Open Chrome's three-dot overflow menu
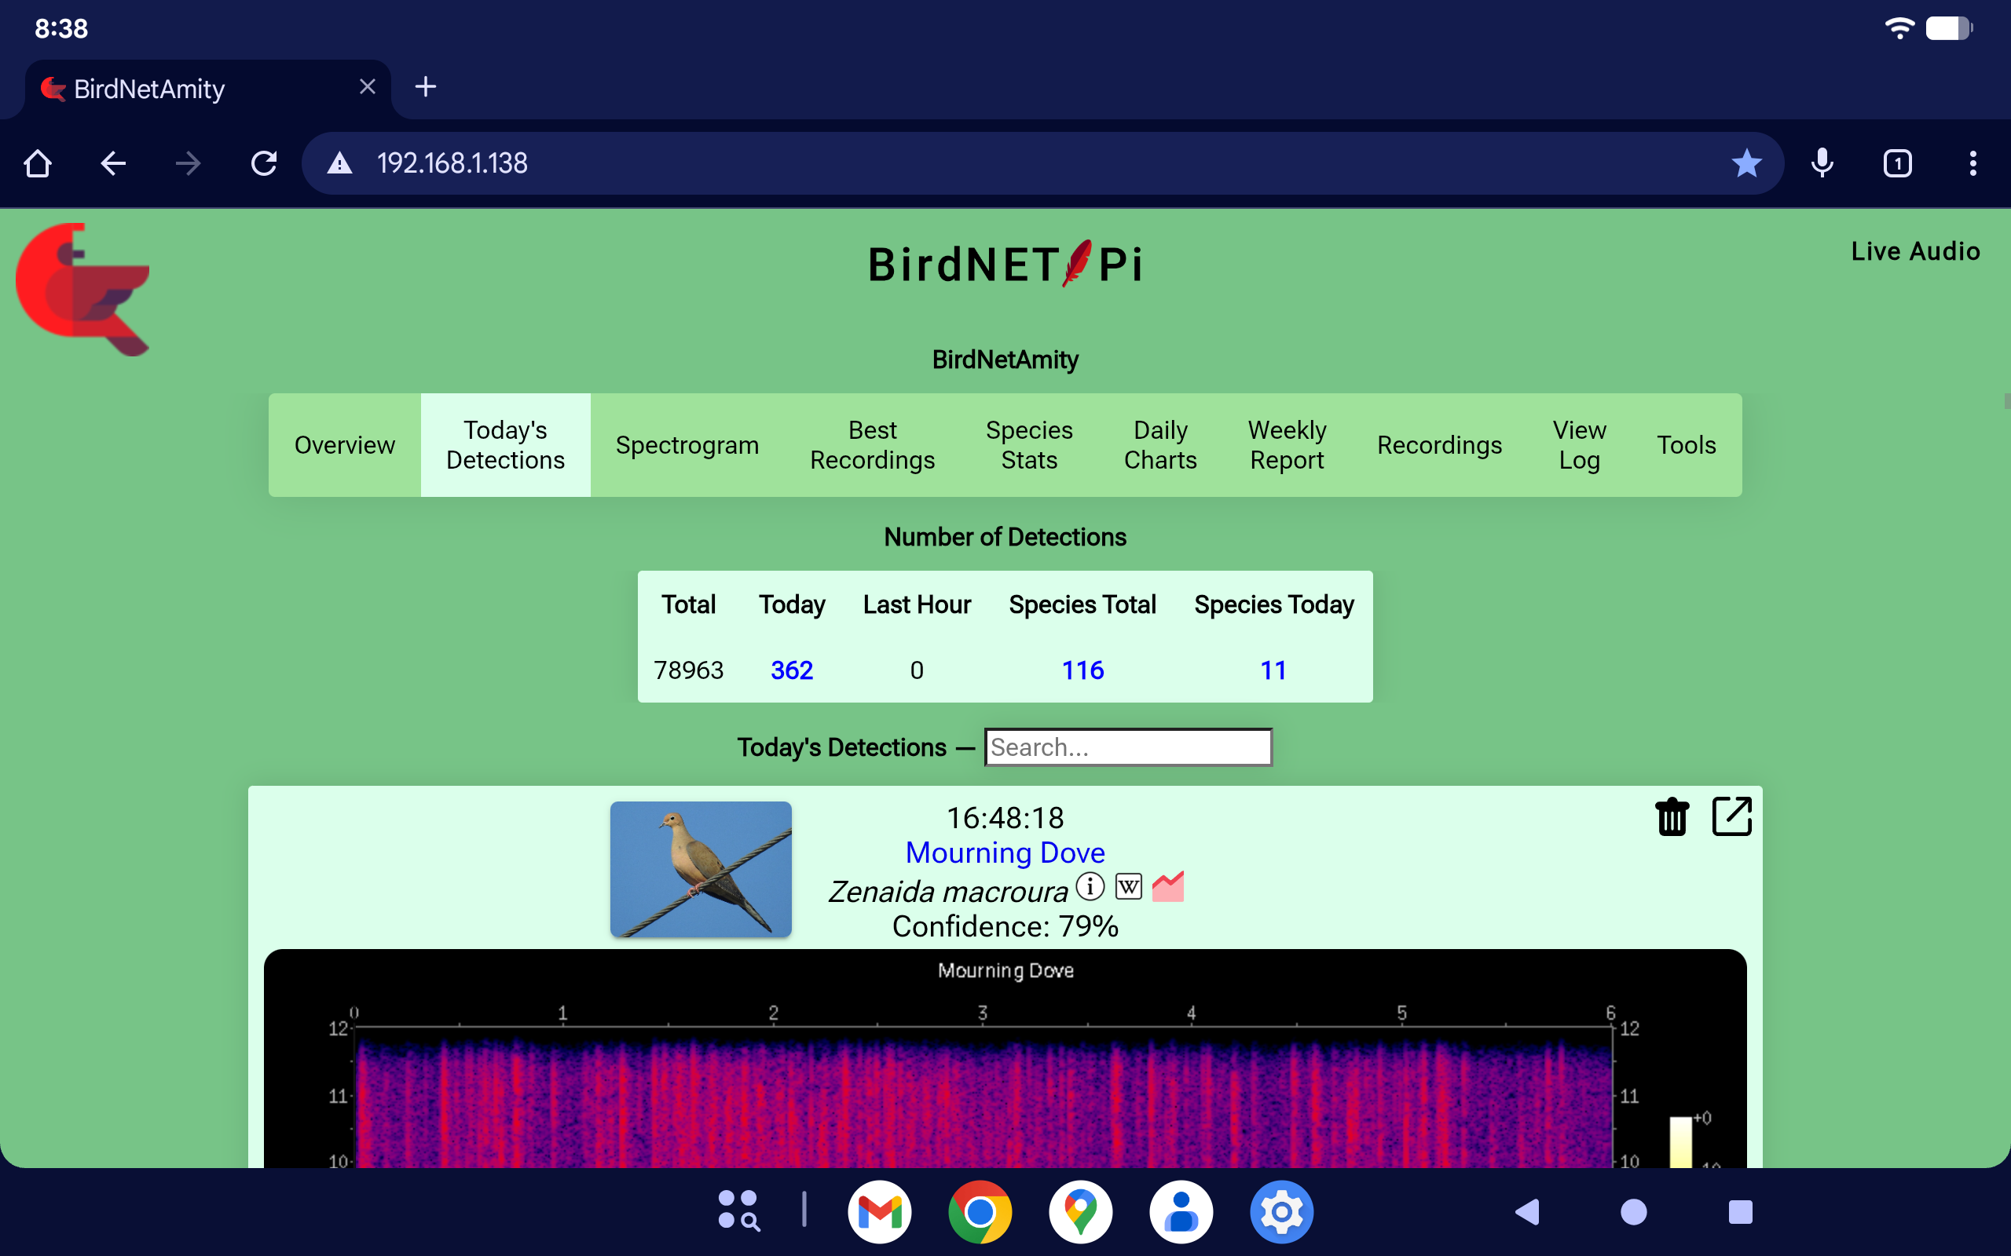The width and height of the screenshot is (2011, 1256). 1972,162
